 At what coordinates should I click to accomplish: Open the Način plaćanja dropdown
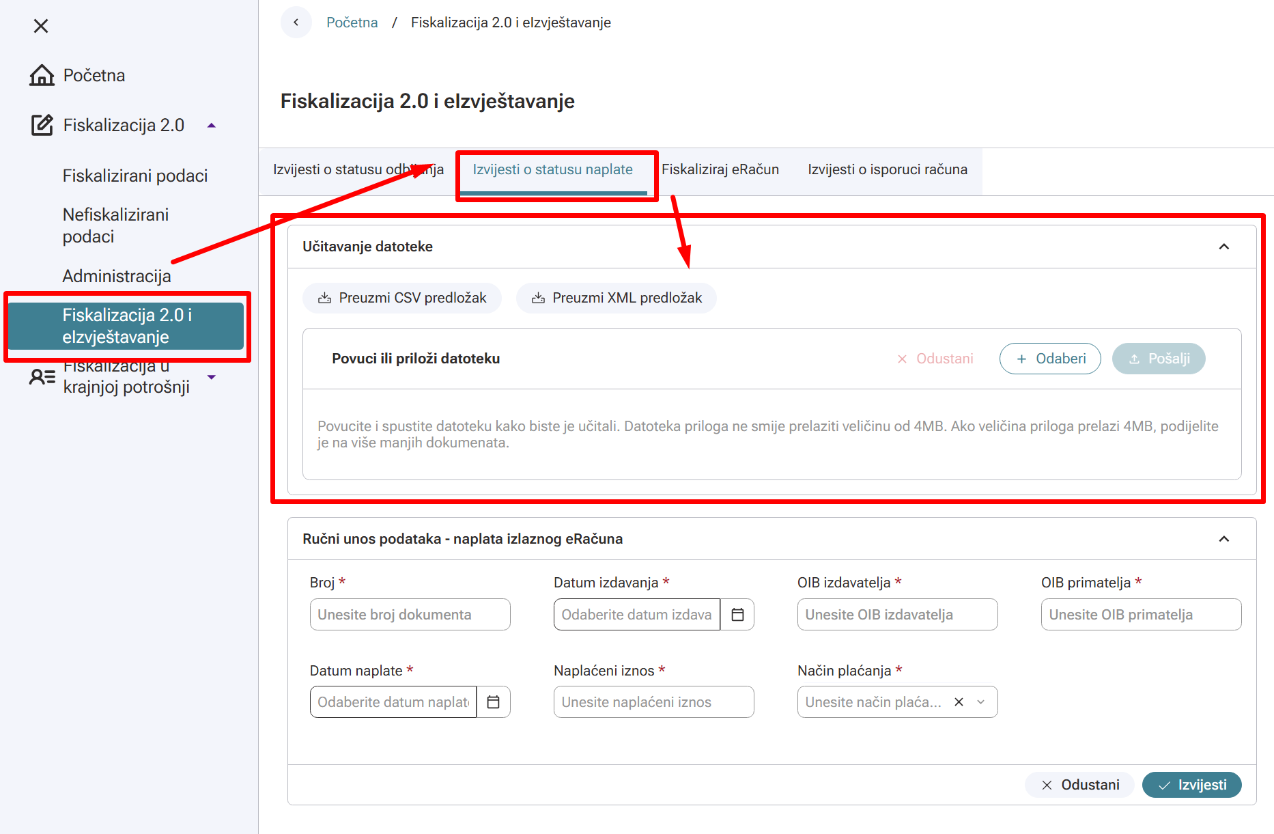point(981,702)
